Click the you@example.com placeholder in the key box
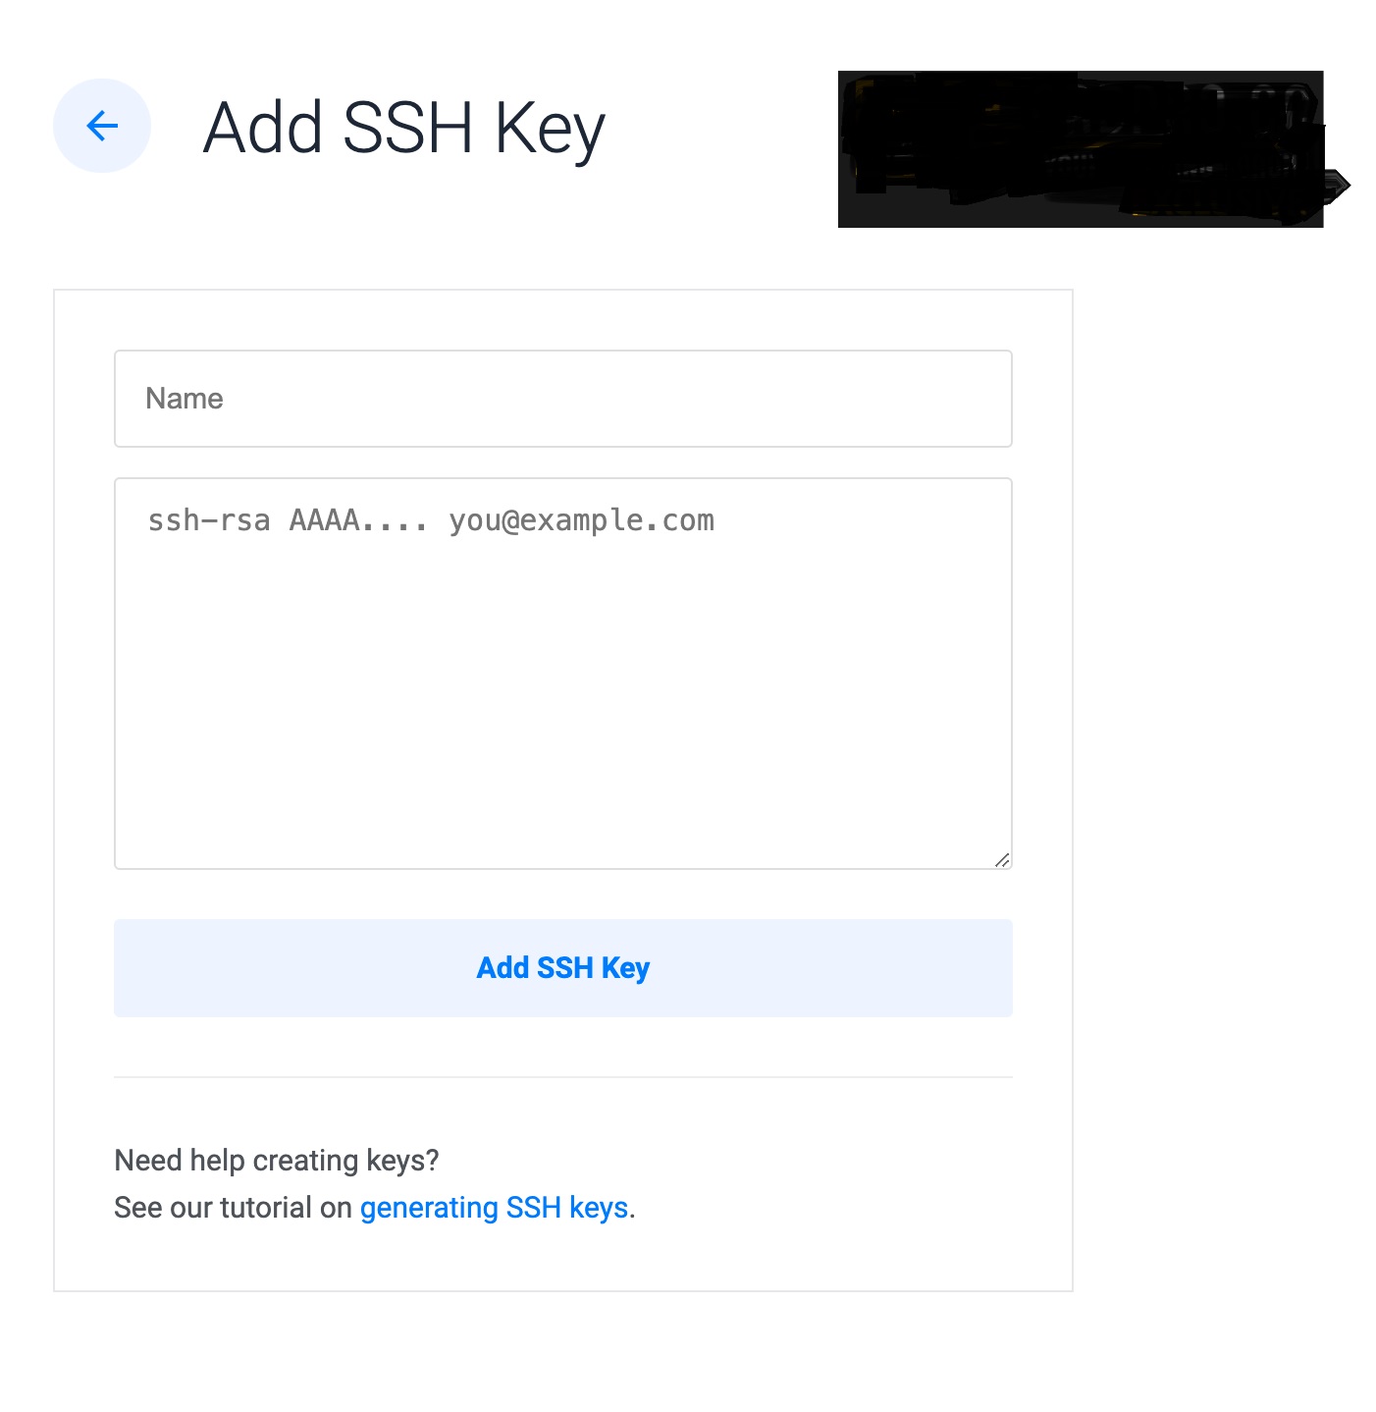The height and width of the screenshot is (1412, 1376). (x=581, y=520)
